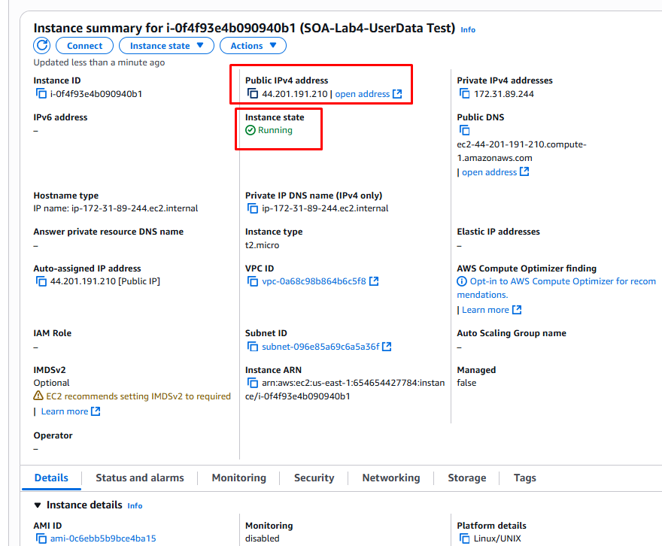Copy the auto-assigned IP address
Image resolution: width=662 pixels, height=546 pixels.
[41, 281]
